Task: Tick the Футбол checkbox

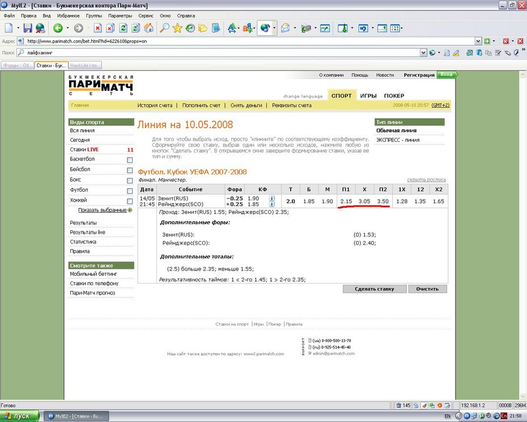Action: click(130, 191)
